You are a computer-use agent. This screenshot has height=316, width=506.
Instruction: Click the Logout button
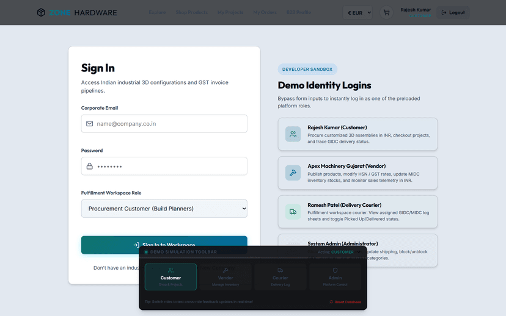pyautogui.click(x=453, y=13)
